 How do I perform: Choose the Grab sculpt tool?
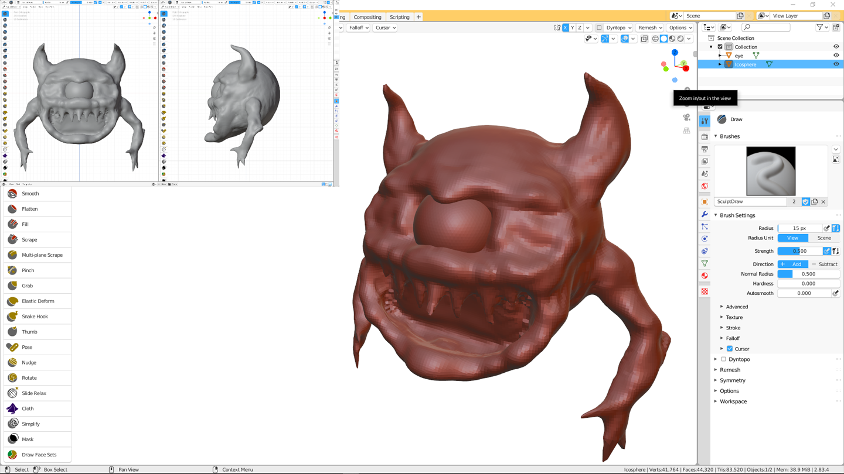(28, 286)
